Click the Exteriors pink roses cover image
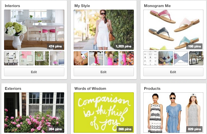Image resolution: width=207 pixels, height=134 pixels. tap(34, 112)
